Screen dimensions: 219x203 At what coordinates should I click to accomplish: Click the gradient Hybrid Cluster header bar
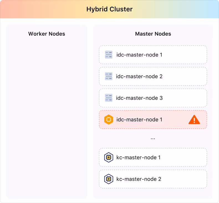point(109,9)
